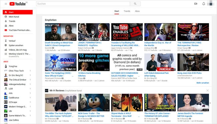This screenshot has width=217, height=124.
Task: Open Mr H Reviews channel name link
Action: point(57,90)
